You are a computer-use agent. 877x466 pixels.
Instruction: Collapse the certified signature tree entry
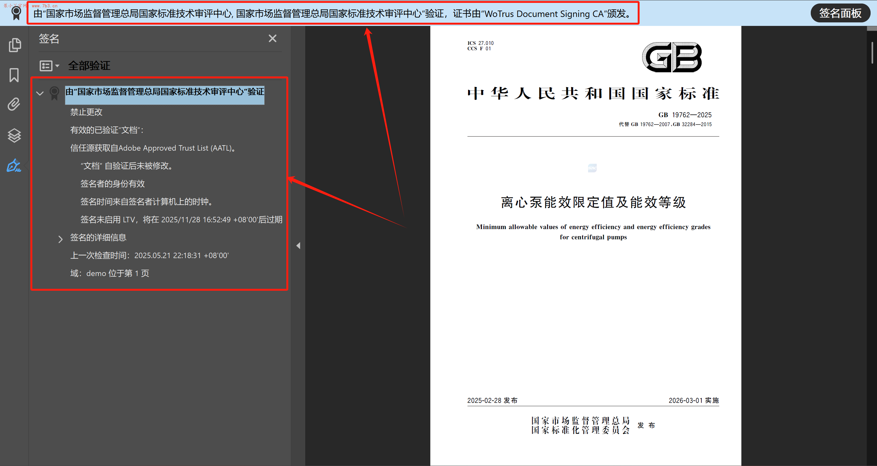40,93
